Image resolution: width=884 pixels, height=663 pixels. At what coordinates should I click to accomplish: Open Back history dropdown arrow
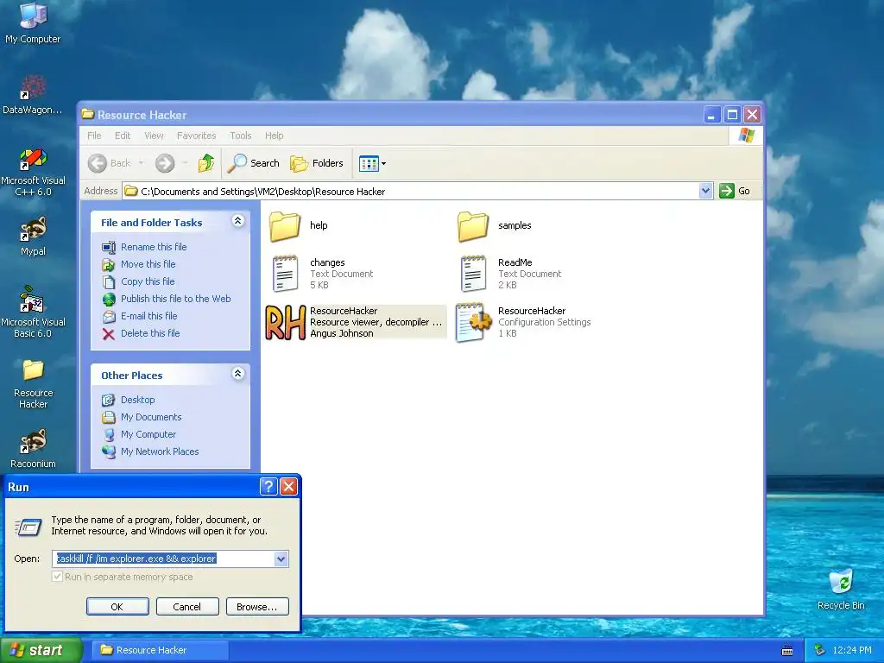click(x=141, y=163)
